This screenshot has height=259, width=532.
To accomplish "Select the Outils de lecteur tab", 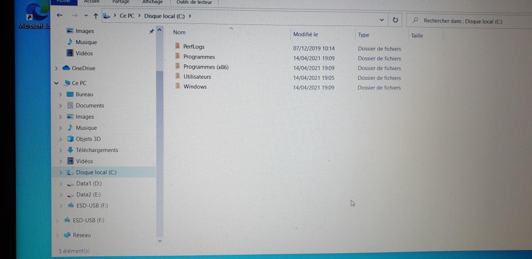I will coord(194,2).
